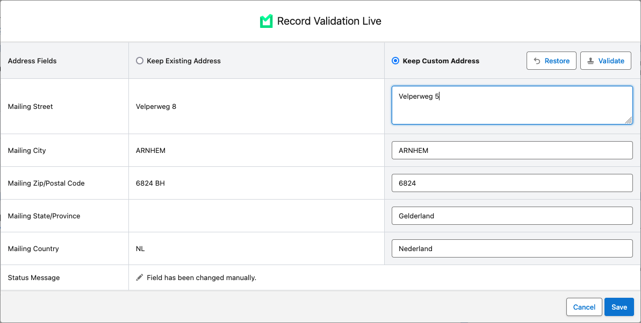Image resolution: width=641 pixels, height=323 pixels.
Task: Click the 'Mailing Zip/Postal Code' row label
Action: click(x=46, y=183)
